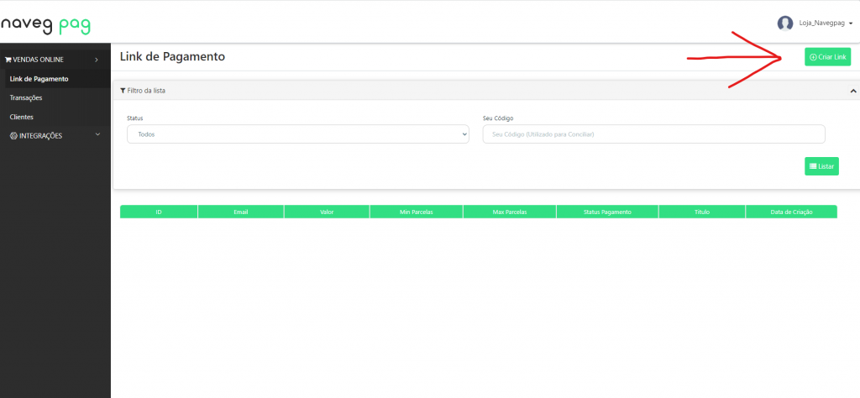Viewport: 860px width, 398px height.
Task: Open the Link de Pagamento menu item
Action: point(39,79)
